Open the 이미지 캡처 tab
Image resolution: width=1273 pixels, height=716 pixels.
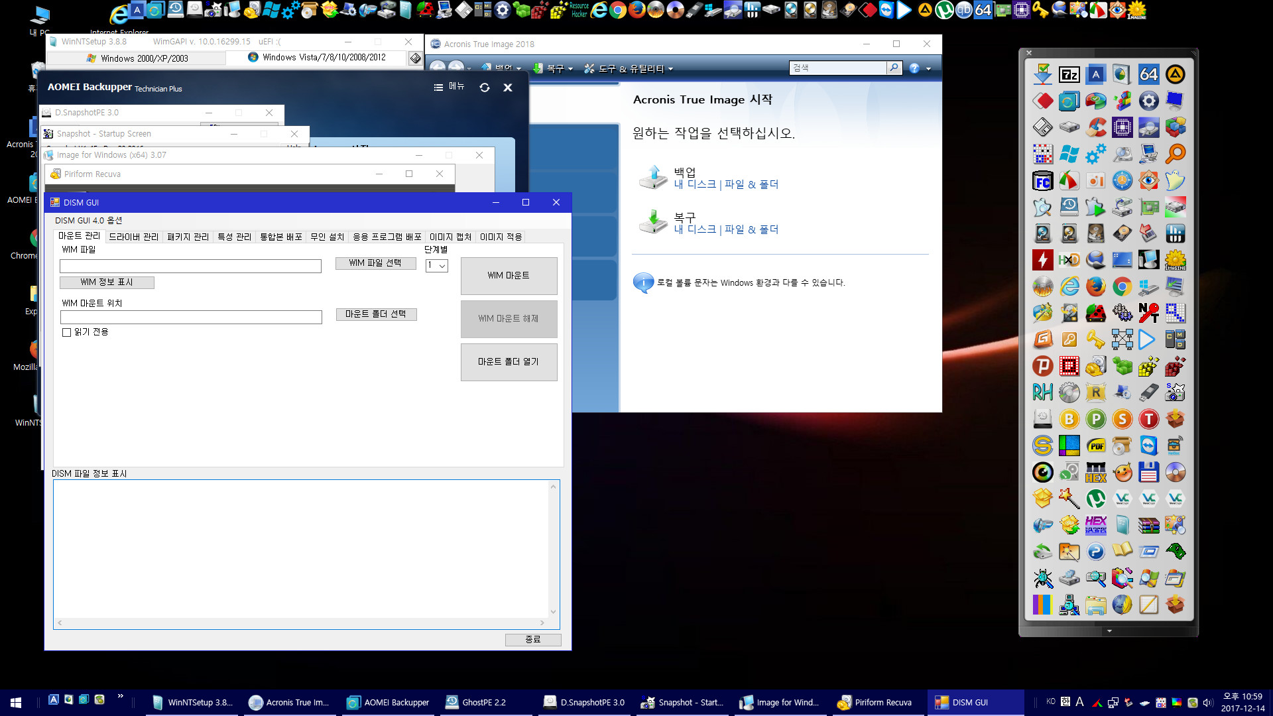[450, 237]
